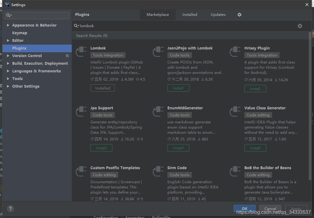Click the project-level copy icon next to Version Control
The image size is (314, 218).
pyautogui.click(x=67, y=56)
